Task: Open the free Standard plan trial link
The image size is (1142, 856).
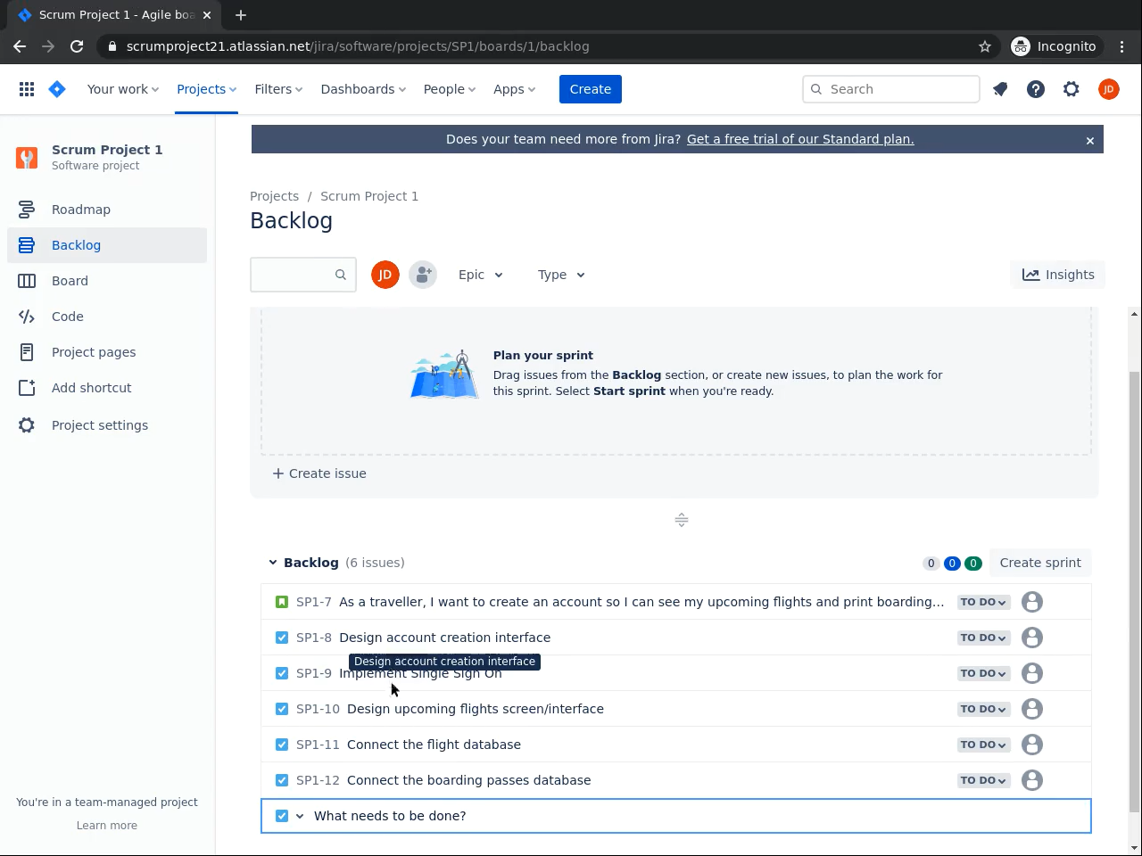Action: (799, 139)
